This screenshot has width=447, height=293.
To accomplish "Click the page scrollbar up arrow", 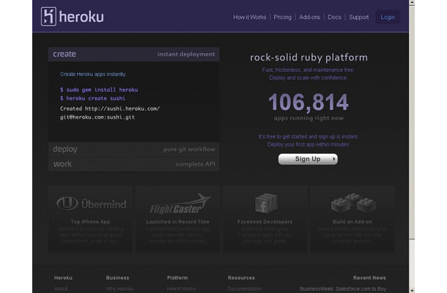I will tap(412, 3).
